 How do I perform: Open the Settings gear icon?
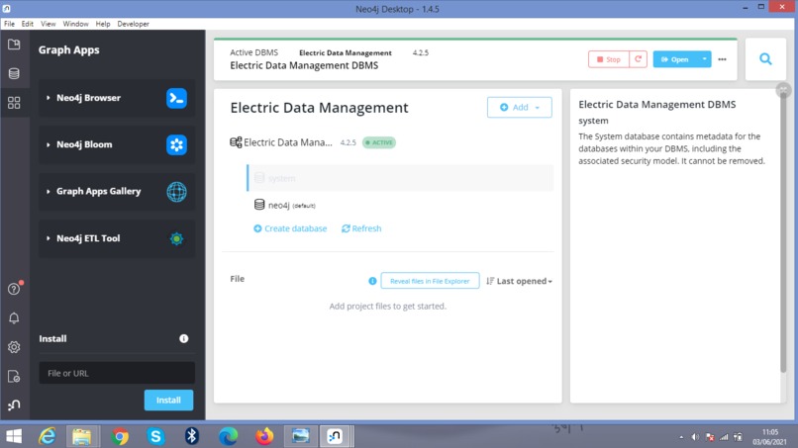click(14, 347)
